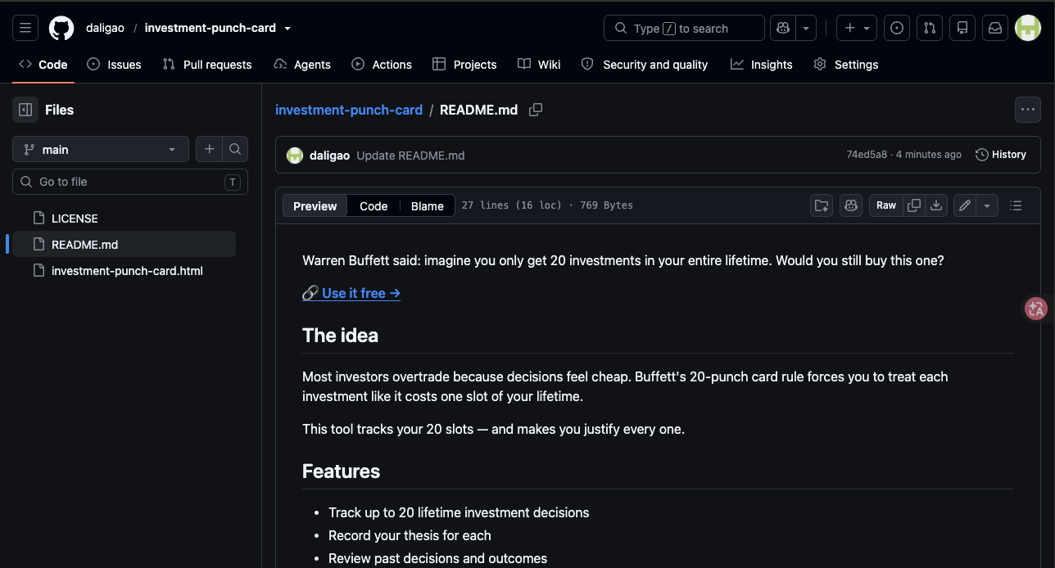Click the Raw button
The height and width of the screenshot is (568, 1055).
(x=886, y=205)
